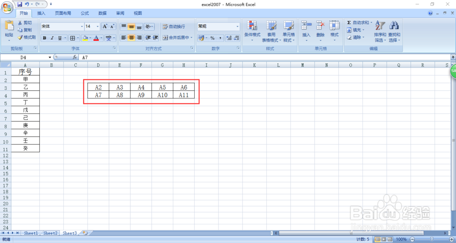
Task: Decrease font size with small A
Action: (x=112, y=26)
